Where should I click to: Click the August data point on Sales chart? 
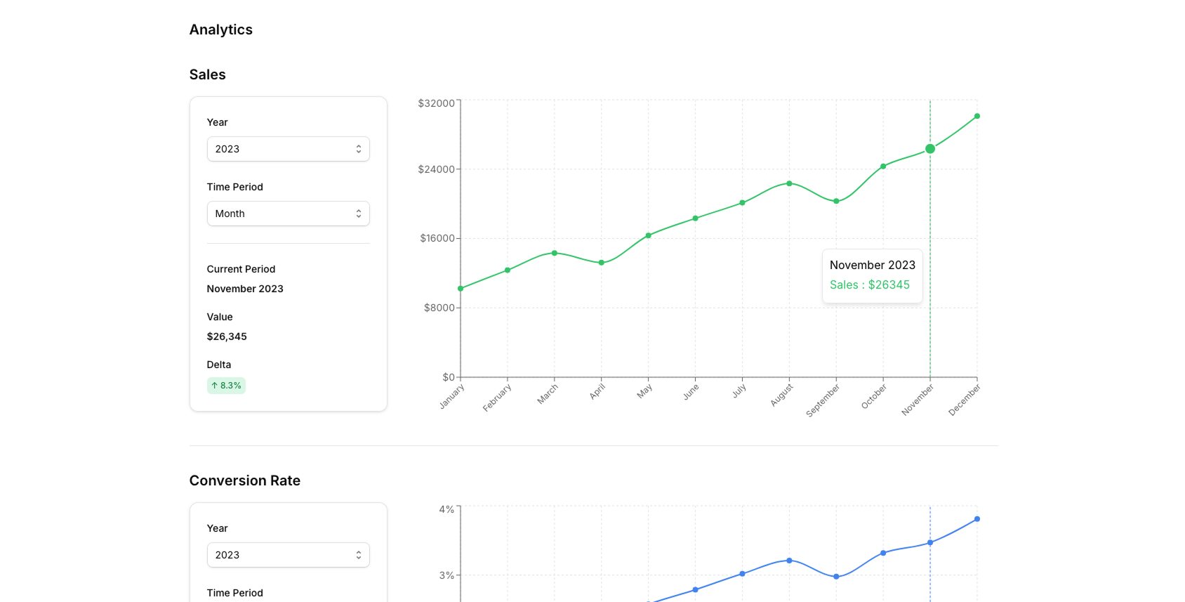tap(789, 184)
